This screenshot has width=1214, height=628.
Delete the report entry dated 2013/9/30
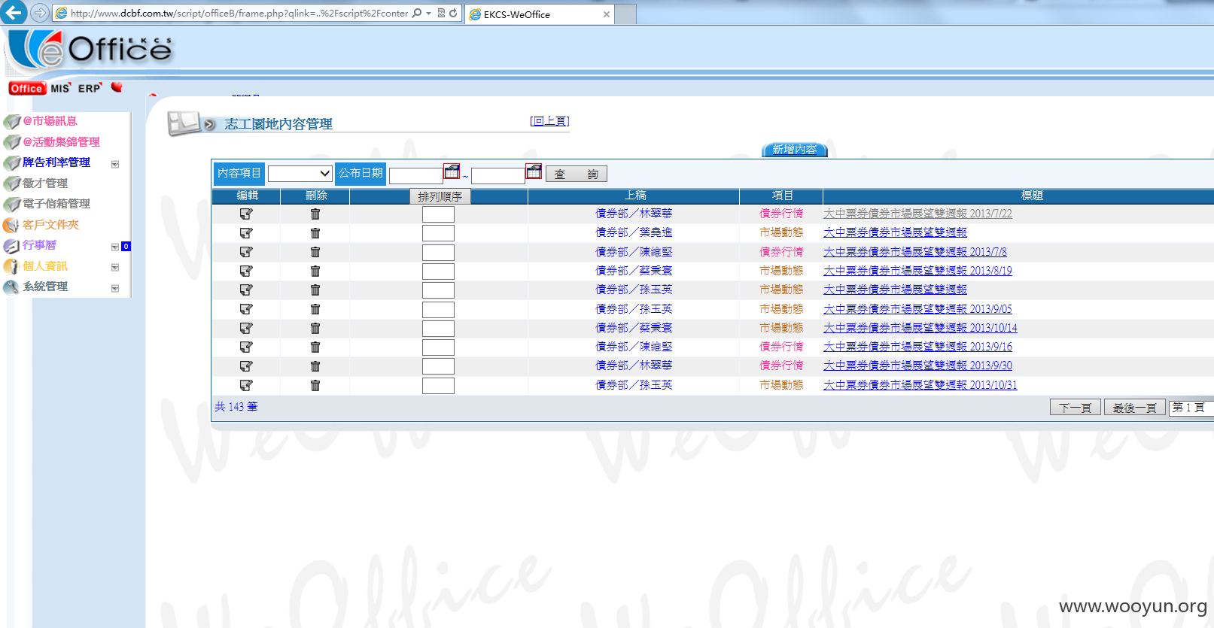pos(315,366)
